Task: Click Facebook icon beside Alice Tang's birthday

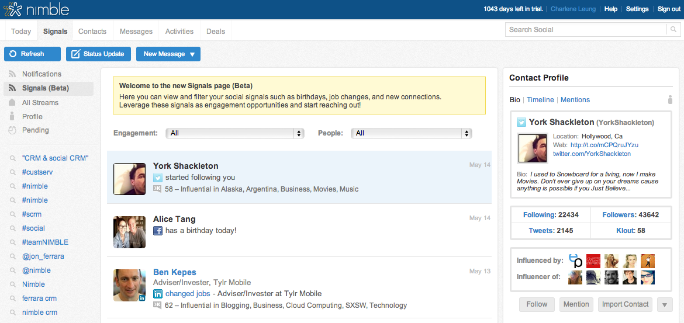Action: [x=157, y=231]
